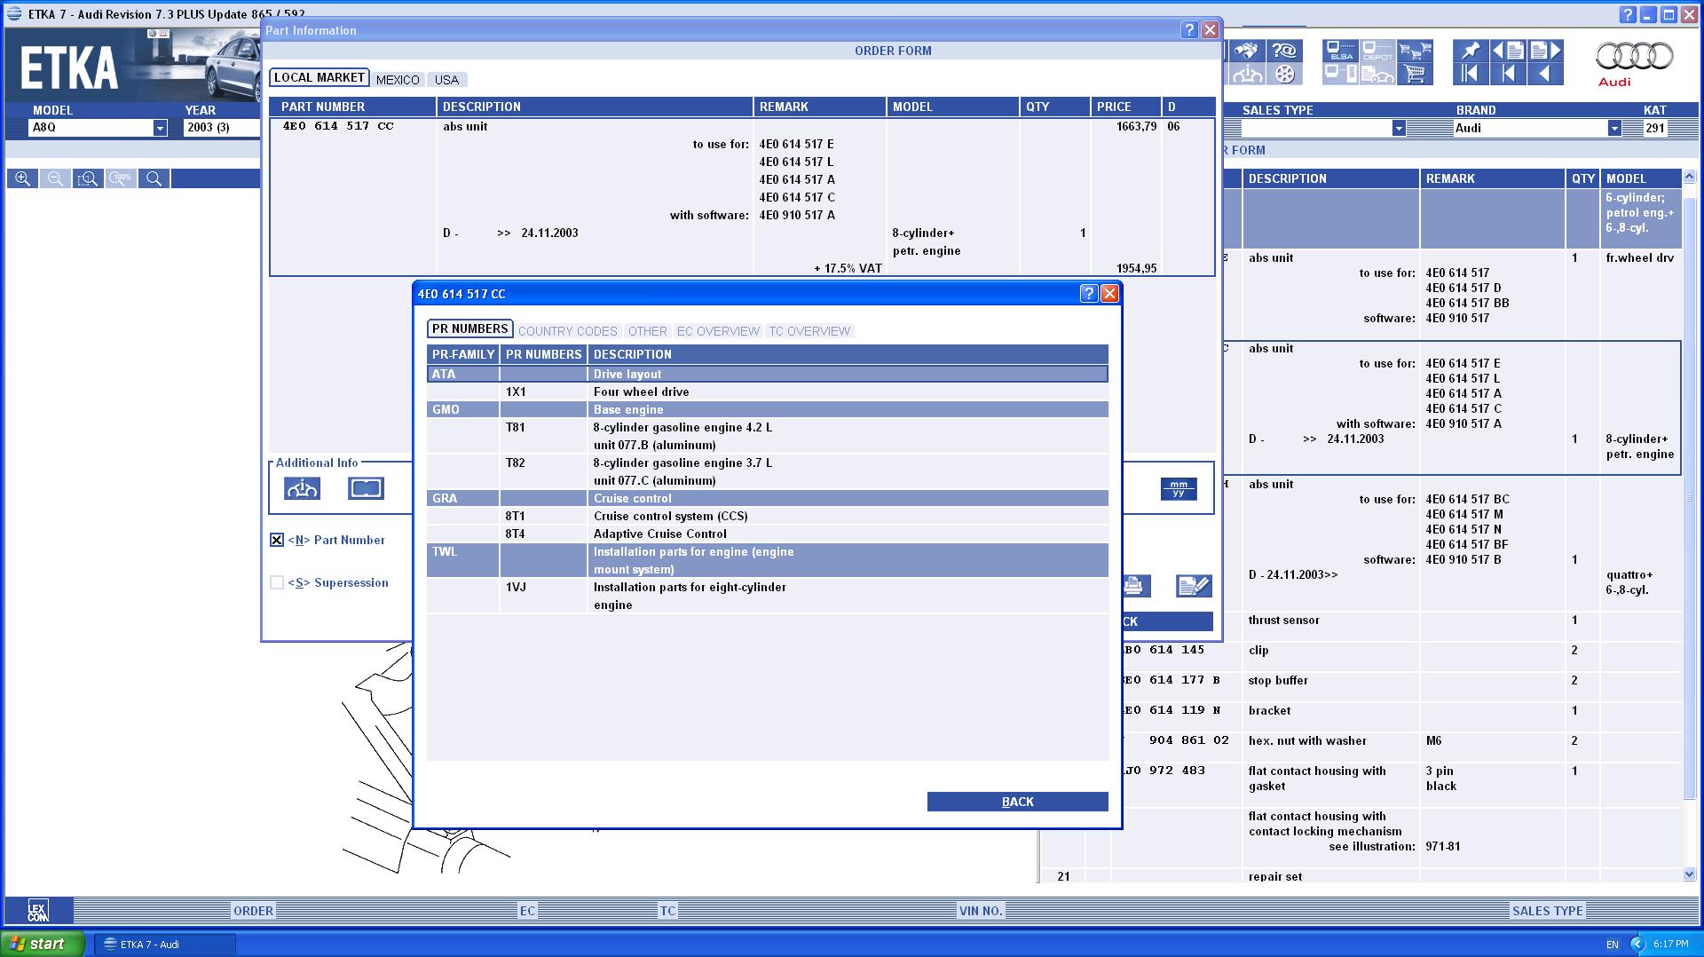Open the wheel rim icon
Viewport: 1704px width, 957px height.
1284,75
